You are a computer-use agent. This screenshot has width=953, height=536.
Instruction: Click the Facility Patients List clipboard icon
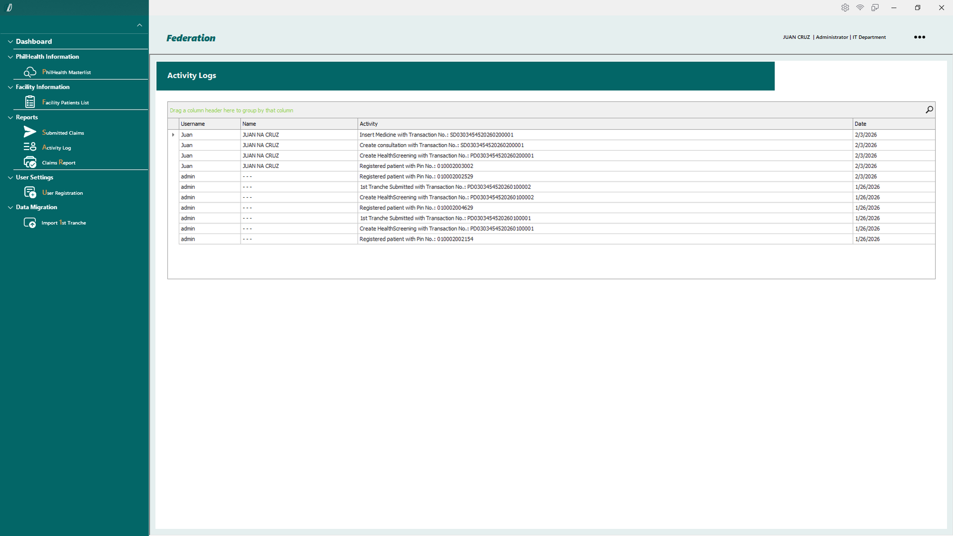(30, 102)
